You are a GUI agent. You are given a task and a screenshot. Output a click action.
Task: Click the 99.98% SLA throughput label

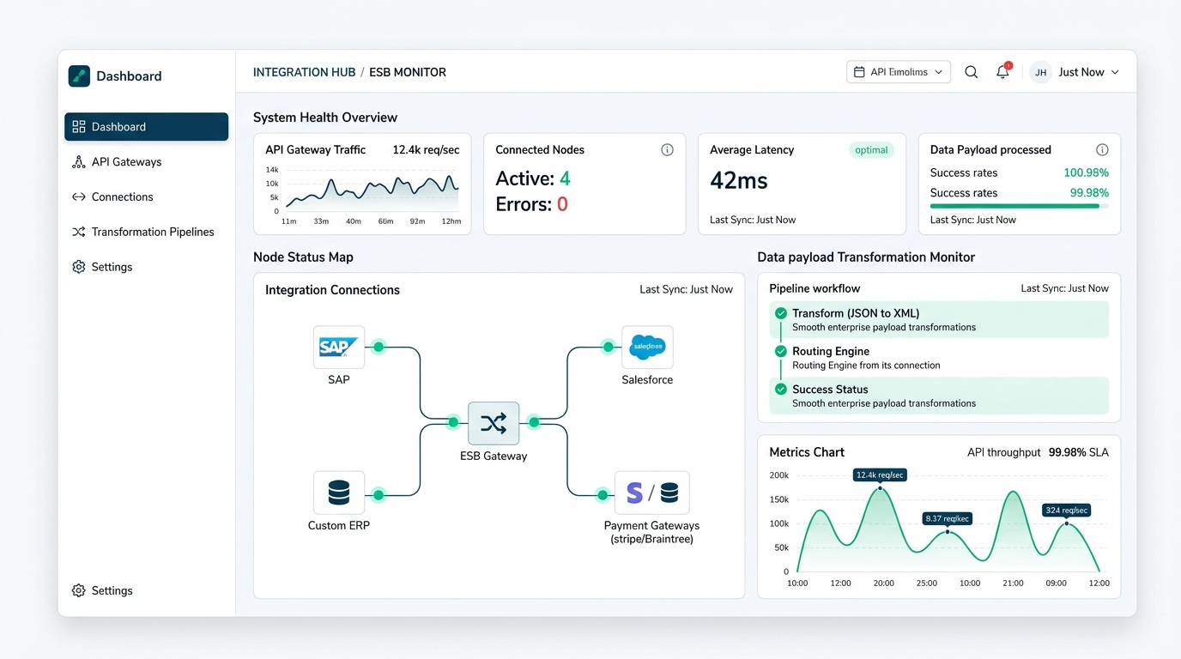[1079, 452]
